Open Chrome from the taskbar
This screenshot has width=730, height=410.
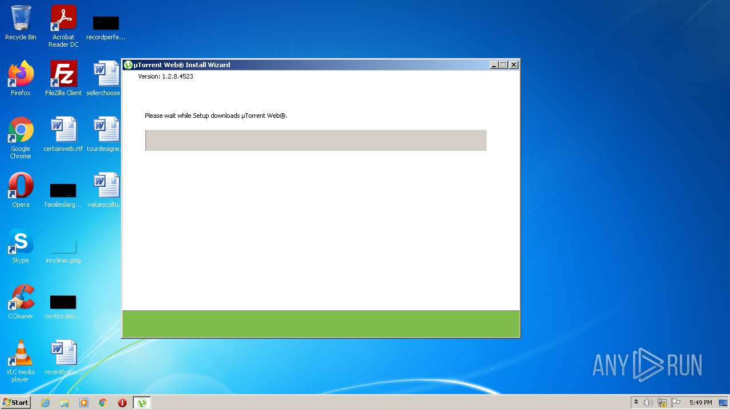103,403
